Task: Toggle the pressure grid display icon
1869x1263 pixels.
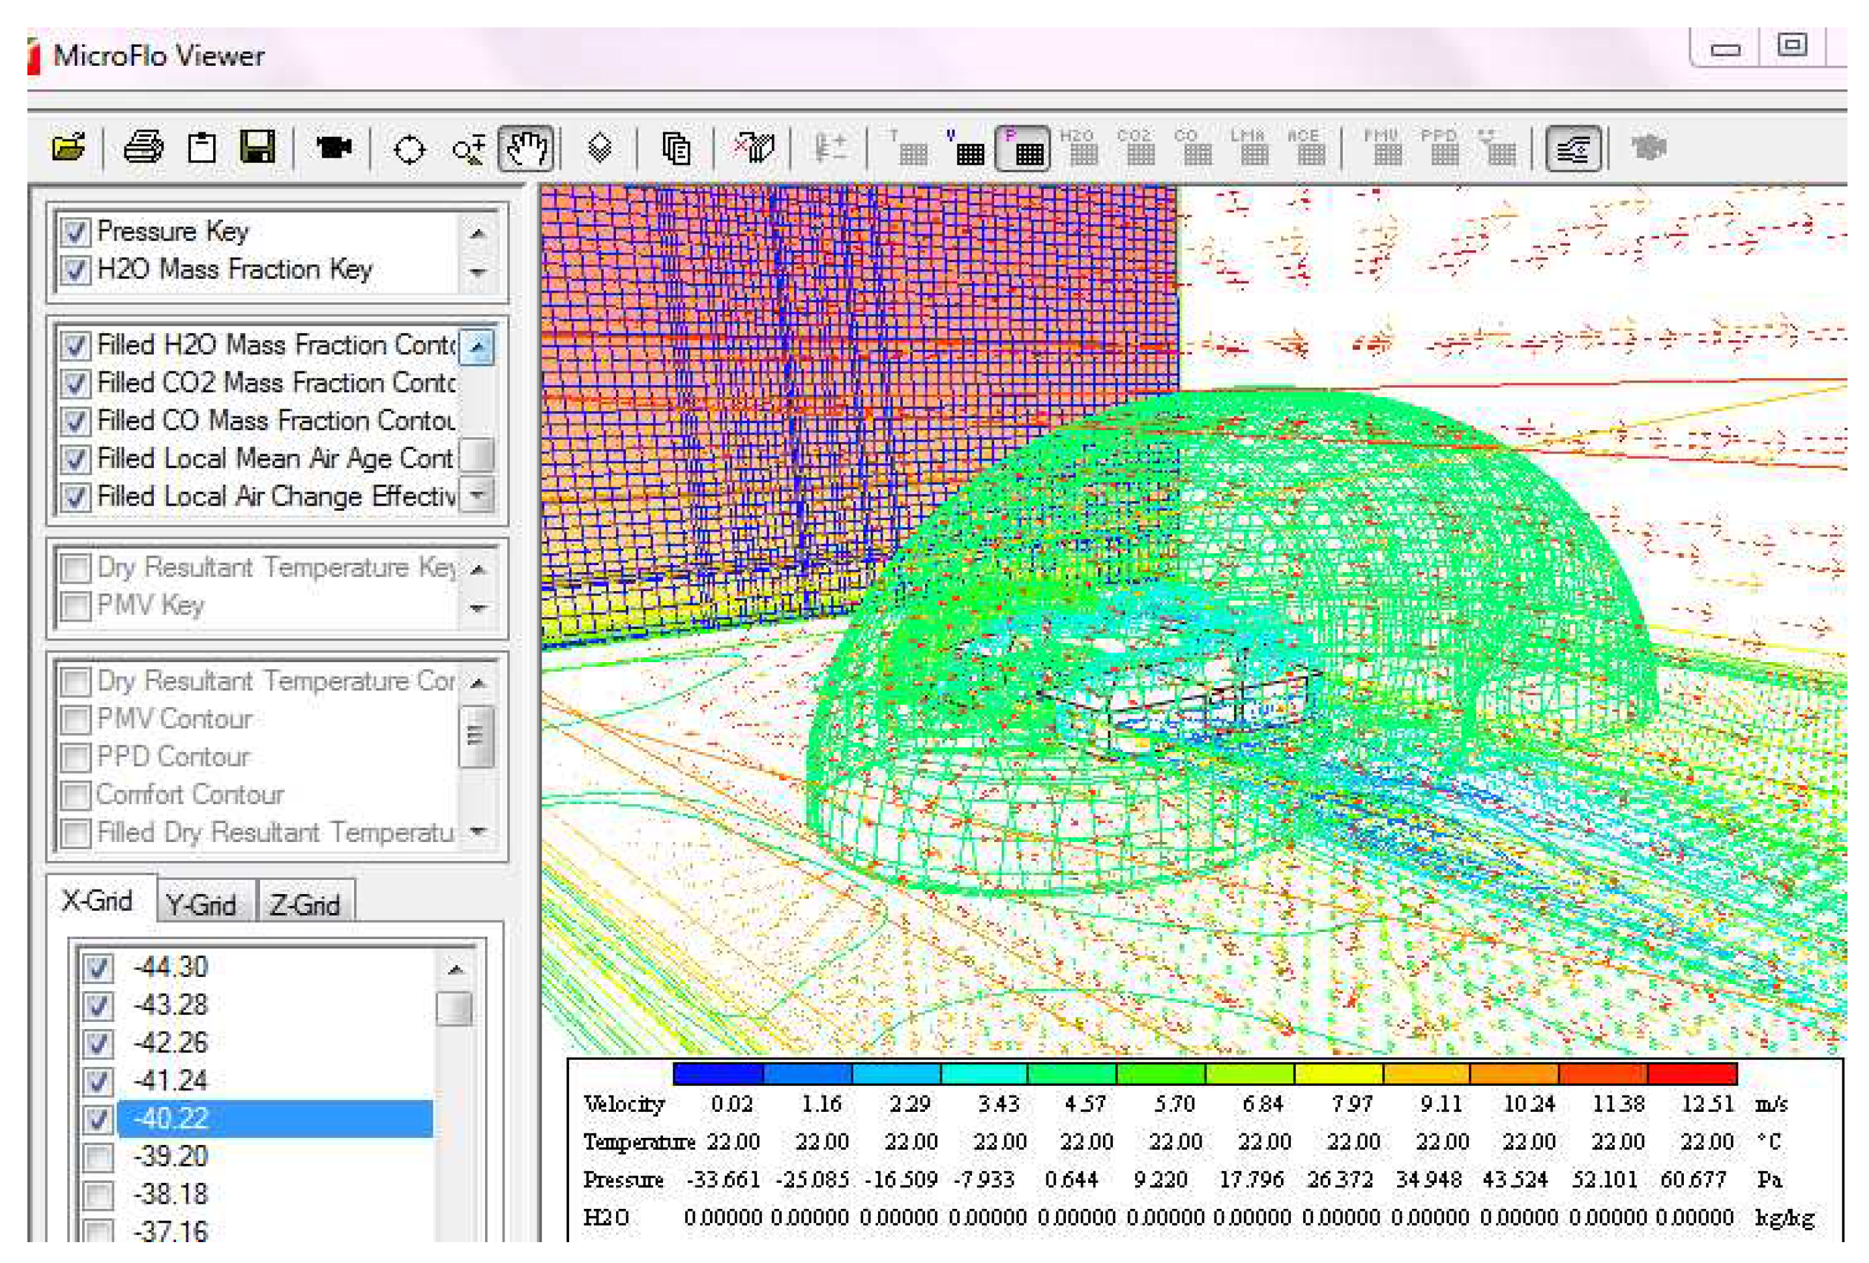Action: pos(1023,149)
